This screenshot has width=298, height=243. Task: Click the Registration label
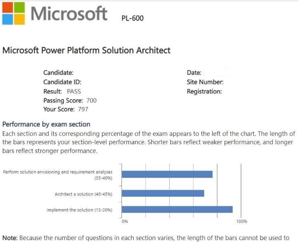click(x=204, y=91)
